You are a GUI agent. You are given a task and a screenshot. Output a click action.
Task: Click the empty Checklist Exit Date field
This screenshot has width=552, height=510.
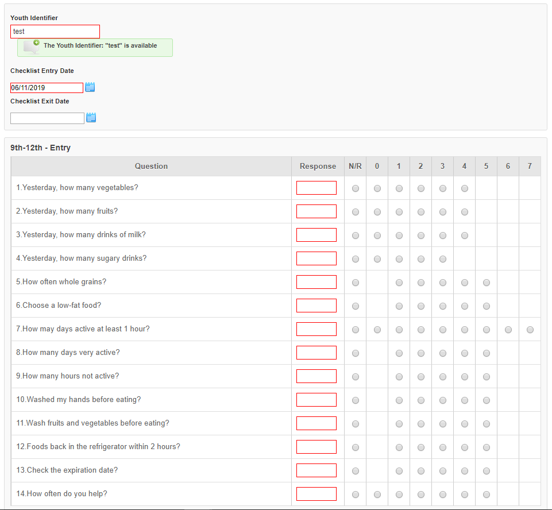click(47, 118)
